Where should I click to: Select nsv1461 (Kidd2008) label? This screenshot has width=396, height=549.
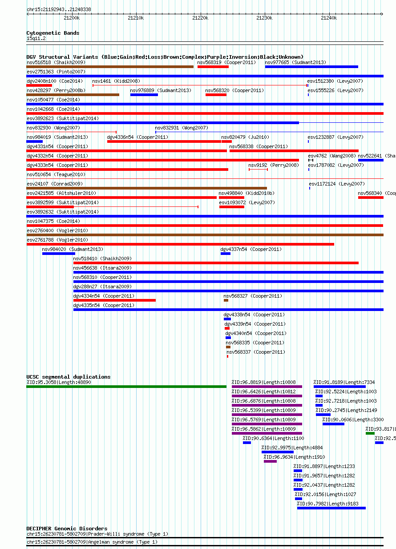pos(116,81)
